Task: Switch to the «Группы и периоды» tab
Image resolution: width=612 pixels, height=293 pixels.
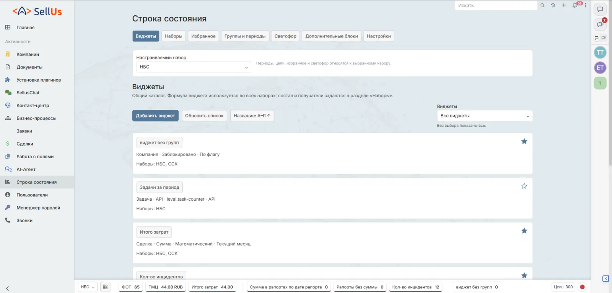Action: coord(245,36)
